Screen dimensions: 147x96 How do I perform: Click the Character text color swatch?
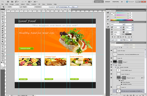pos(128,34)
